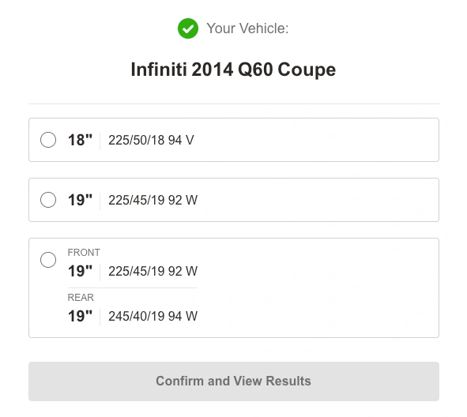Choose the 225/45/19 92 W option card

[x=234, y=200]
